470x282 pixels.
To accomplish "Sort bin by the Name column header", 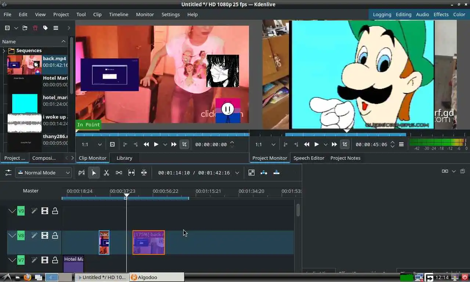I will (x=34, y=41).
